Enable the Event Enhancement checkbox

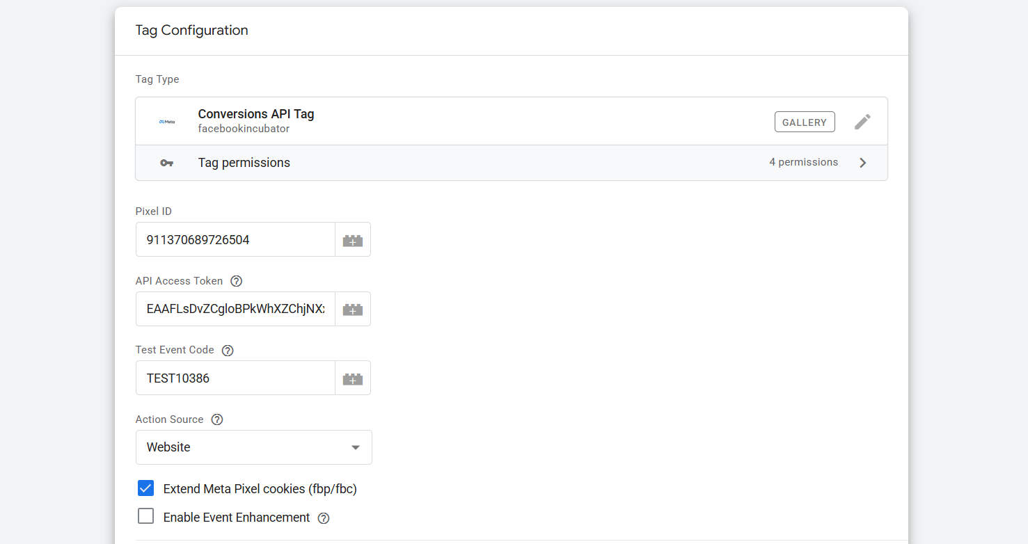click(x=145, y=516)
